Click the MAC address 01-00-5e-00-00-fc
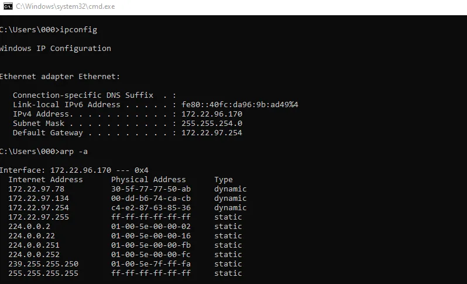The height and width of the screenshot is (284, 467). click(x=151, y=254)
